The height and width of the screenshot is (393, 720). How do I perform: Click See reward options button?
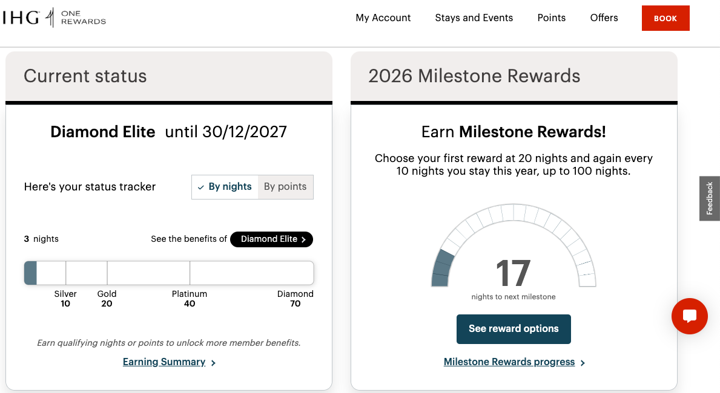tap(514, 329)
